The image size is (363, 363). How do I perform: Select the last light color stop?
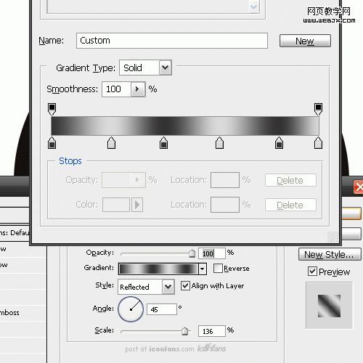(x=318, y=143)
